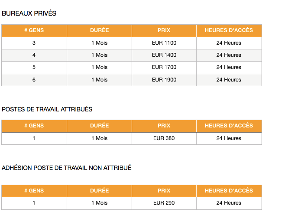Click the BUREAUX PRIVÉS heading
Screen dimensions: 291x212
tap(29, 13)
